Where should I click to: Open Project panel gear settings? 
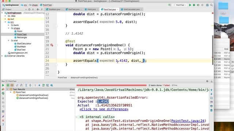pos(38,9)
